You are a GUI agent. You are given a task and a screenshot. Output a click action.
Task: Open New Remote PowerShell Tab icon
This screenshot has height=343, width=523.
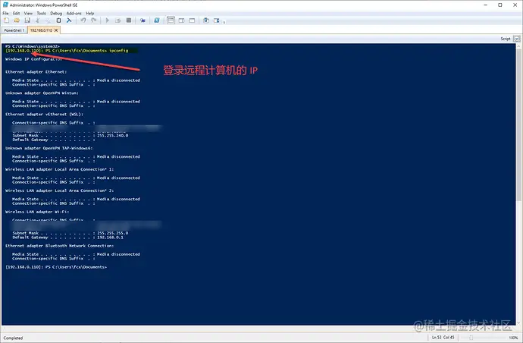(142, 20)
